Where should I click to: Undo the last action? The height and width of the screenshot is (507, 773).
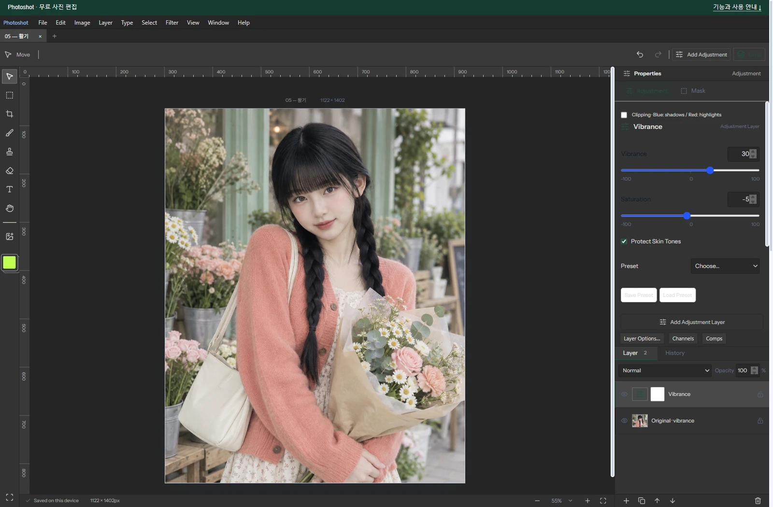[x=640, y=55]
